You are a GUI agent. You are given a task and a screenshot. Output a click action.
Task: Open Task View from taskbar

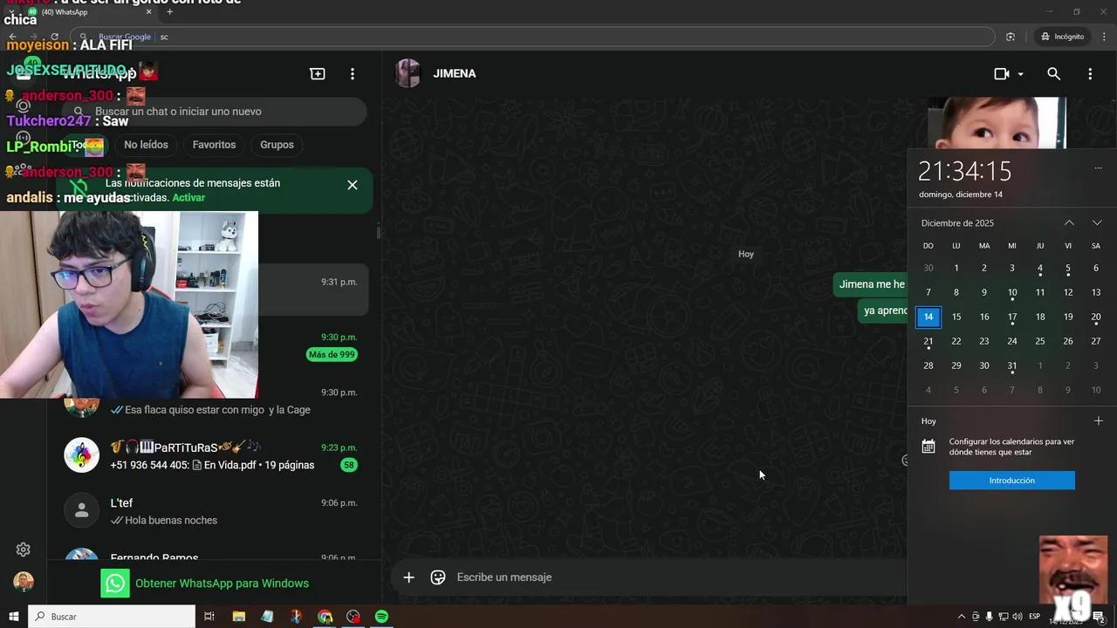(209, 617)
